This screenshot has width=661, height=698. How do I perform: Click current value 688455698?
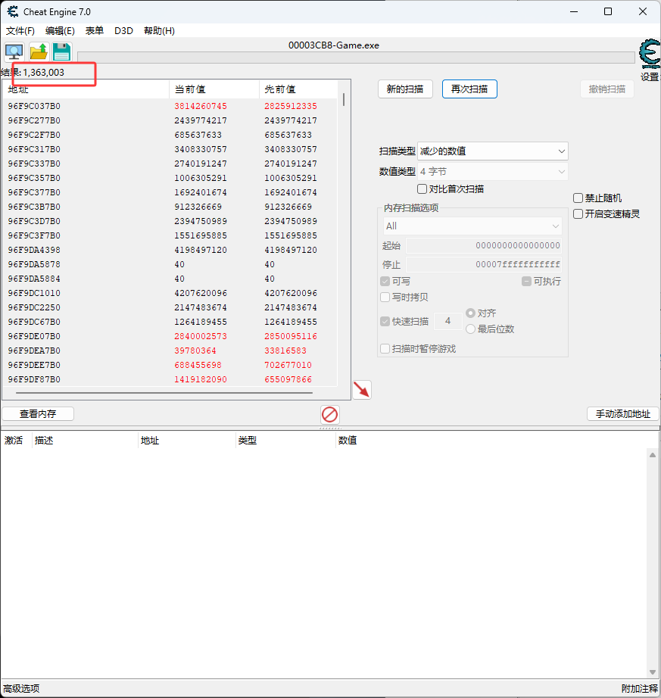click(x=198, y=365)
